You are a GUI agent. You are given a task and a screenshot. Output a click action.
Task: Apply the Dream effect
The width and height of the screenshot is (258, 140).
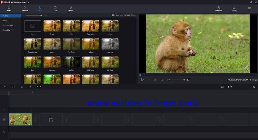52,44
